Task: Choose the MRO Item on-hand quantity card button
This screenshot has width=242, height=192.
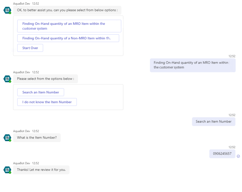Action: tap(69, 26)
